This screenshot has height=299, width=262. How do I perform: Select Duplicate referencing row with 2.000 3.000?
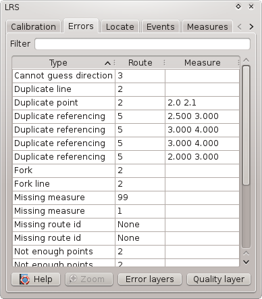coord(126,157)
